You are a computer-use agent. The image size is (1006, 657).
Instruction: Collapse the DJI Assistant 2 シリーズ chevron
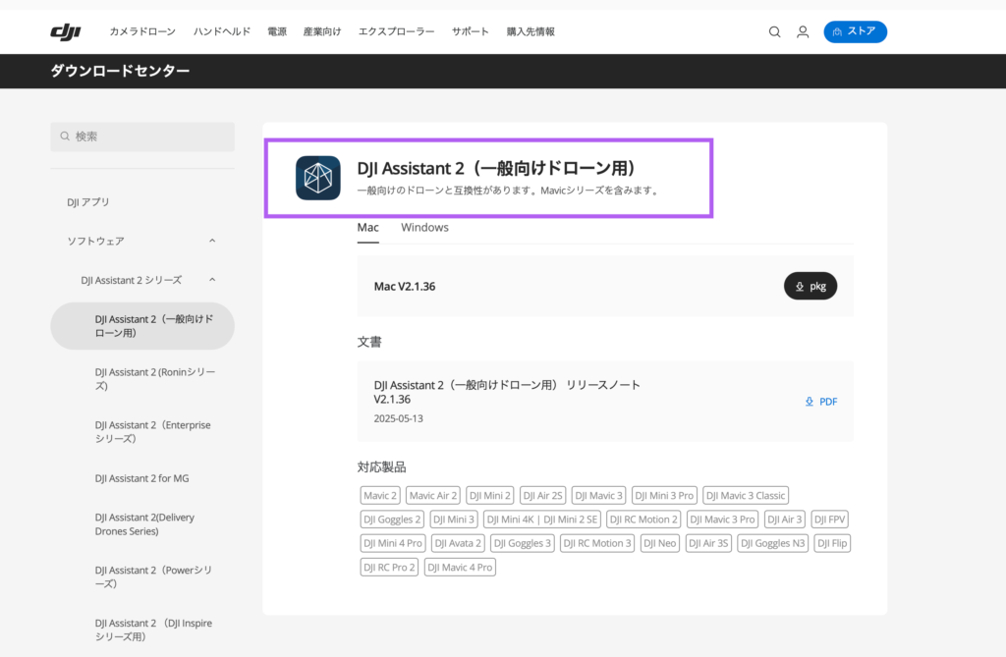(212, 280)
